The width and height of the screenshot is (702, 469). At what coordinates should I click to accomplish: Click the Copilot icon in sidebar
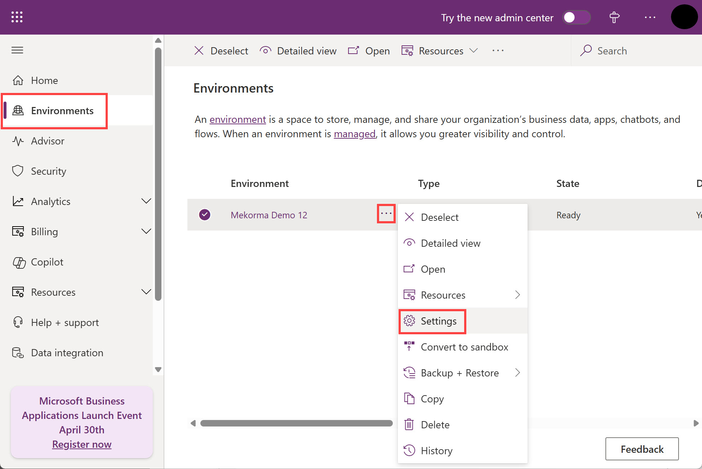(19, 262)
